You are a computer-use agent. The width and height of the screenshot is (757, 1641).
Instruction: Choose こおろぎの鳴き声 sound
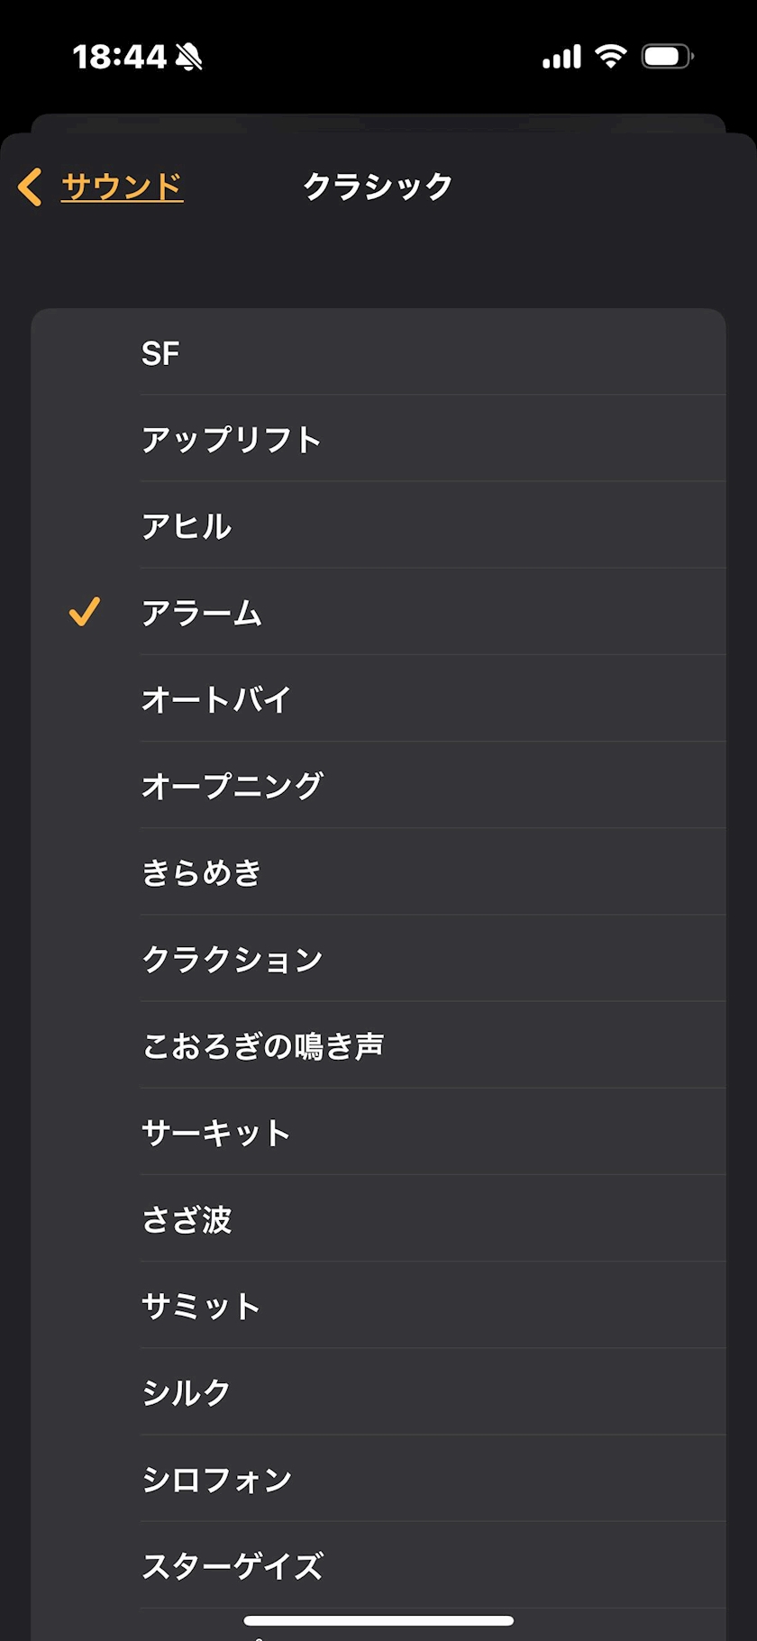point(378,1044)
